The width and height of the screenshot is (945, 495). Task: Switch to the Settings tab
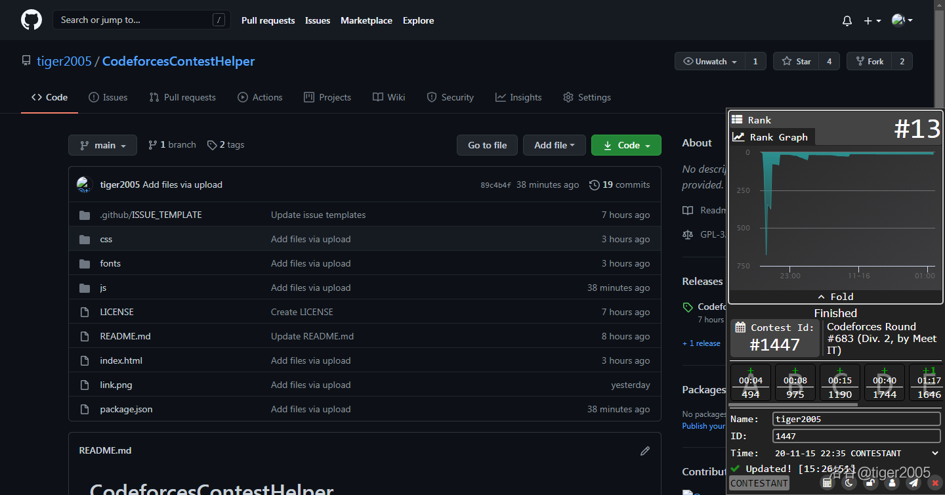[587, 97]
